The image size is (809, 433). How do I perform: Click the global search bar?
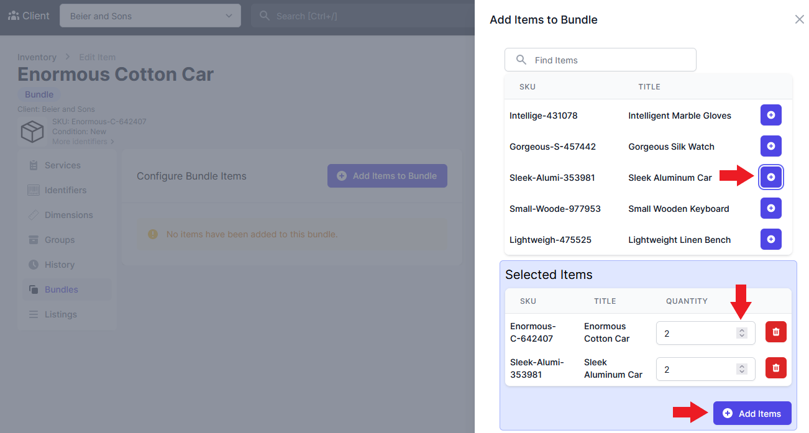(360, 16)
